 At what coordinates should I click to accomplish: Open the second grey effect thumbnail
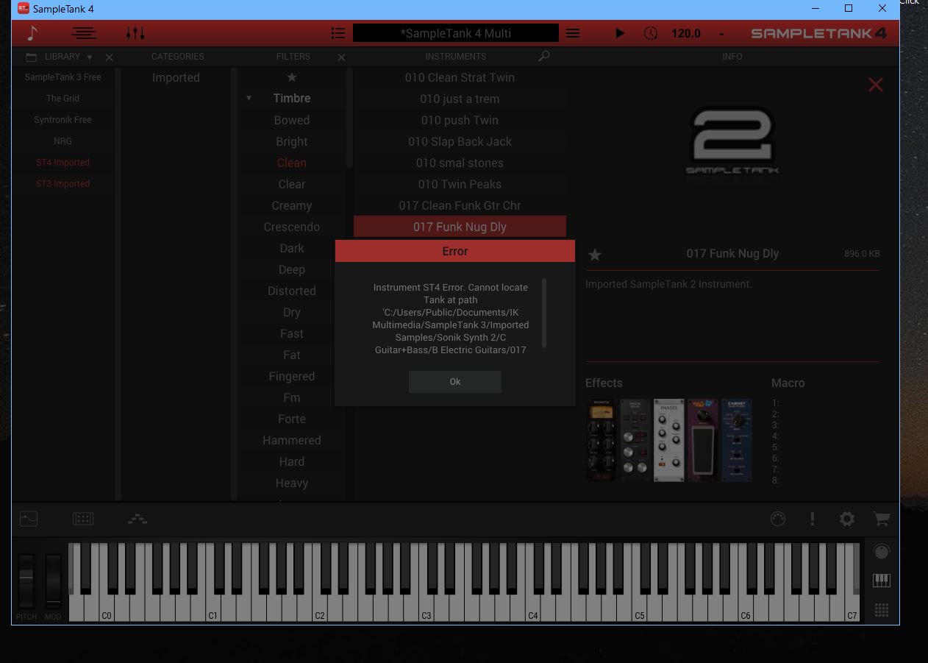[x=635, y=439]
